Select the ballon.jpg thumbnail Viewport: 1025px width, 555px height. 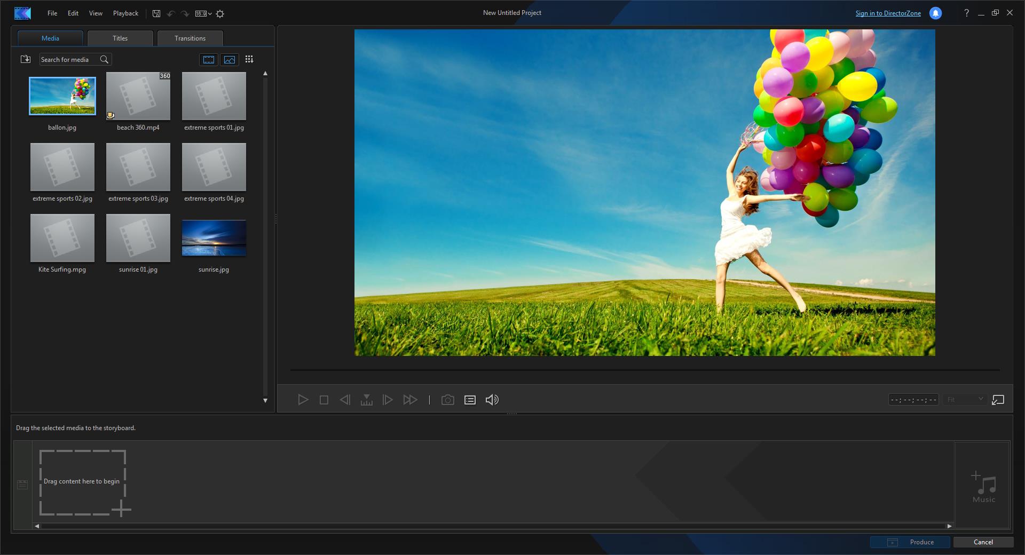(x=62, y=96)
